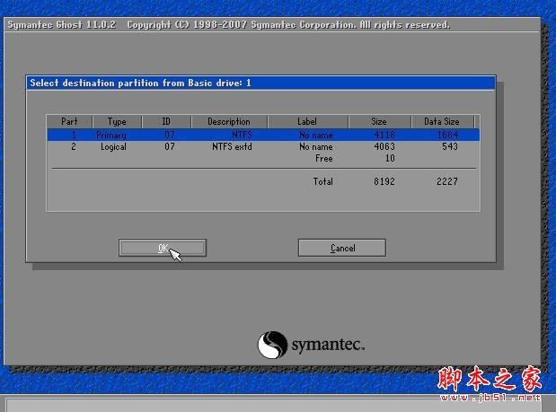Click the OK button
This screenshot has width=556, height=412.
coord(163,248)
